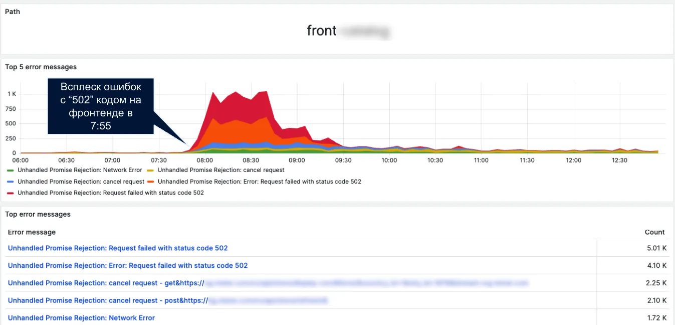Click the green Network Error legend swatch
The image size is (675, 325).
click(11, 171)
